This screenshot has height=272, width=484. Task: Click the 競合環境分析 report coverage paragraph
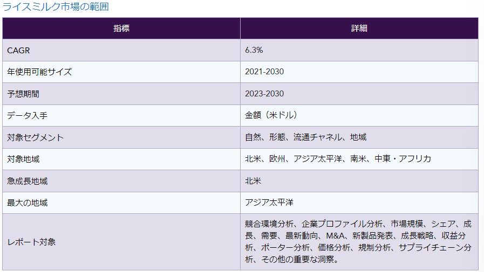click(358, 241)
